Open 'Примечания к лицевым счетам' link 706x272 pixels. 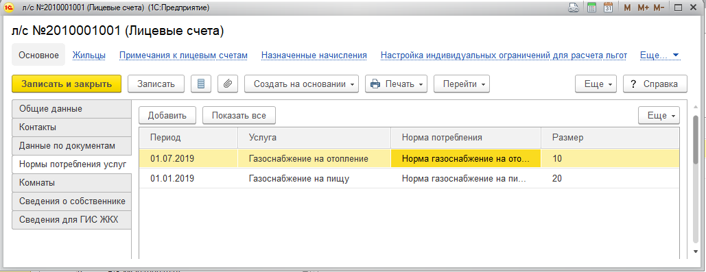click(x=183, y=55)
